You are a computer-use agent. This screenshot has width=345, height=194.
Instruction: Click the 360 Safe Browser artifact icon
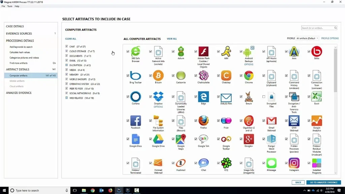click(x=135, y=52)
